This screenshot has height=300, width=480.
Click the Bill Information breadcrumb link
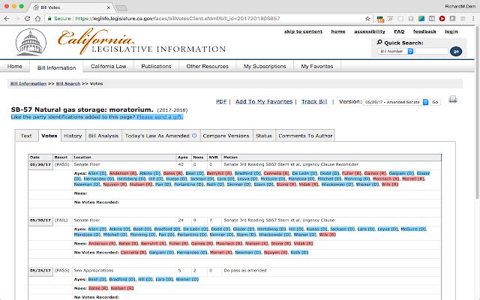tap(28, 83)
